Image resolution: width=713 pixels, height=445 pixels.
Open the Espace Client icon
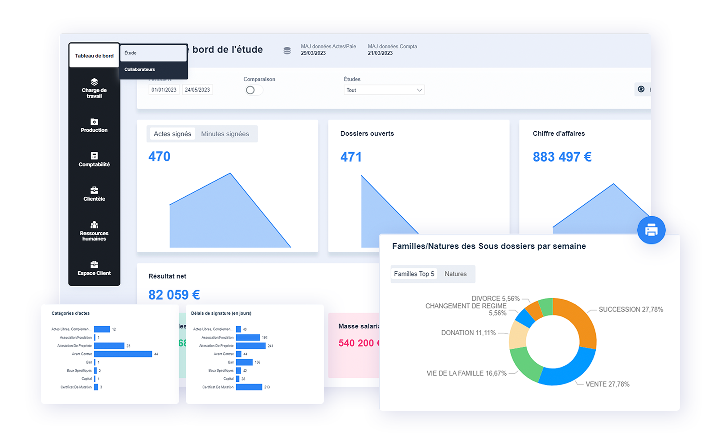click(94, 265)
